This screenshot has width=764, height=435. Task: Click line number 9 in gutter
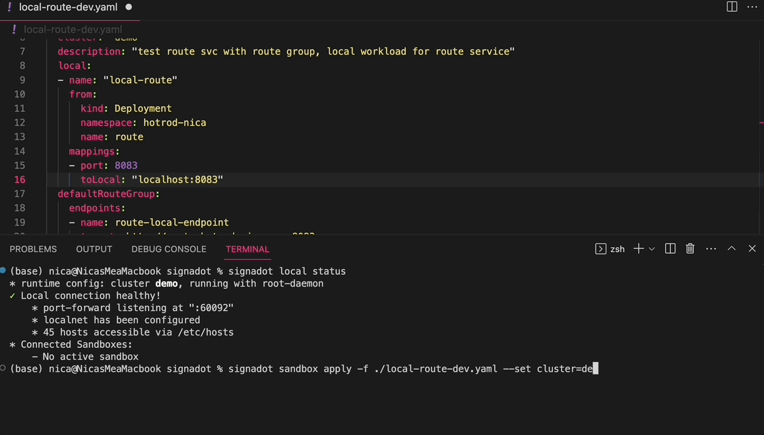[22, 80]
